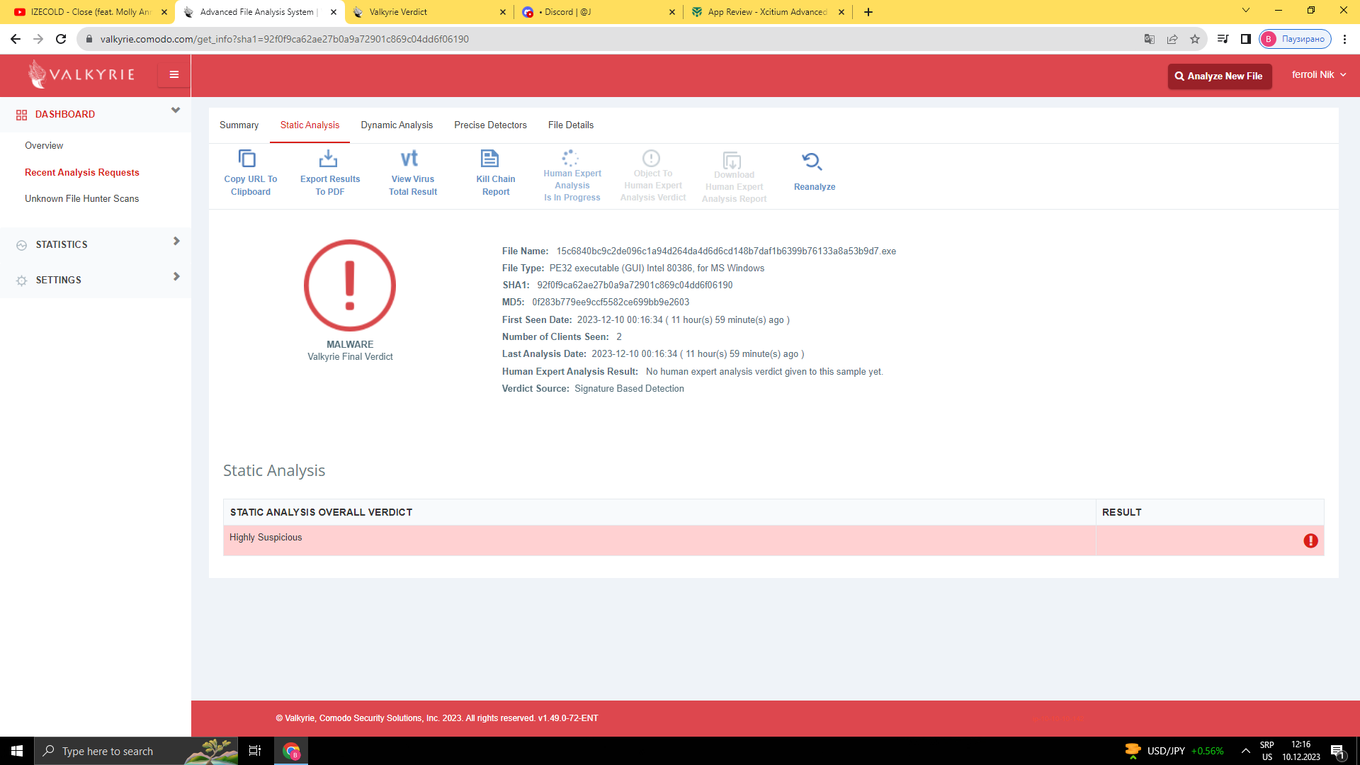Switch to the Dynamic Analysis tab
Image resolution: width=1360 pixels, height=765 pixels.
pyautogui.click(x=397, y=125)
